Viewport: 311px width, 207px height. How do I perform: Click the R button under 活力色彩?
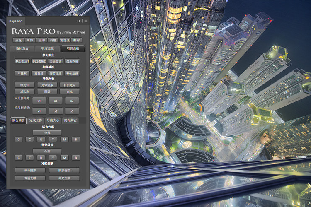tap(41, 140)
